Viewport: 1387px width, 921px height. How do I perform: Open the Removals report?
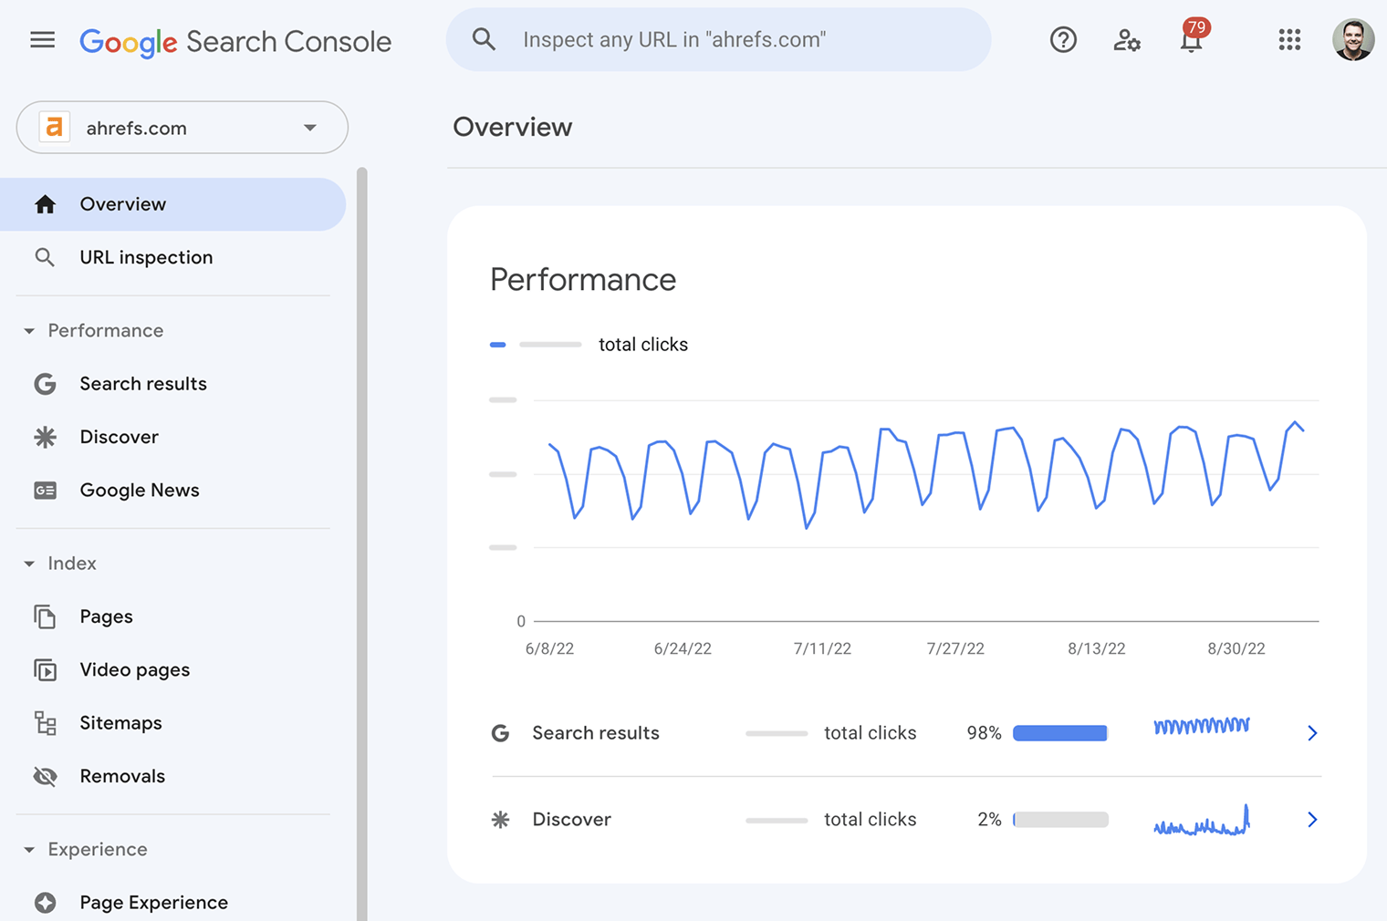point(122,776)
